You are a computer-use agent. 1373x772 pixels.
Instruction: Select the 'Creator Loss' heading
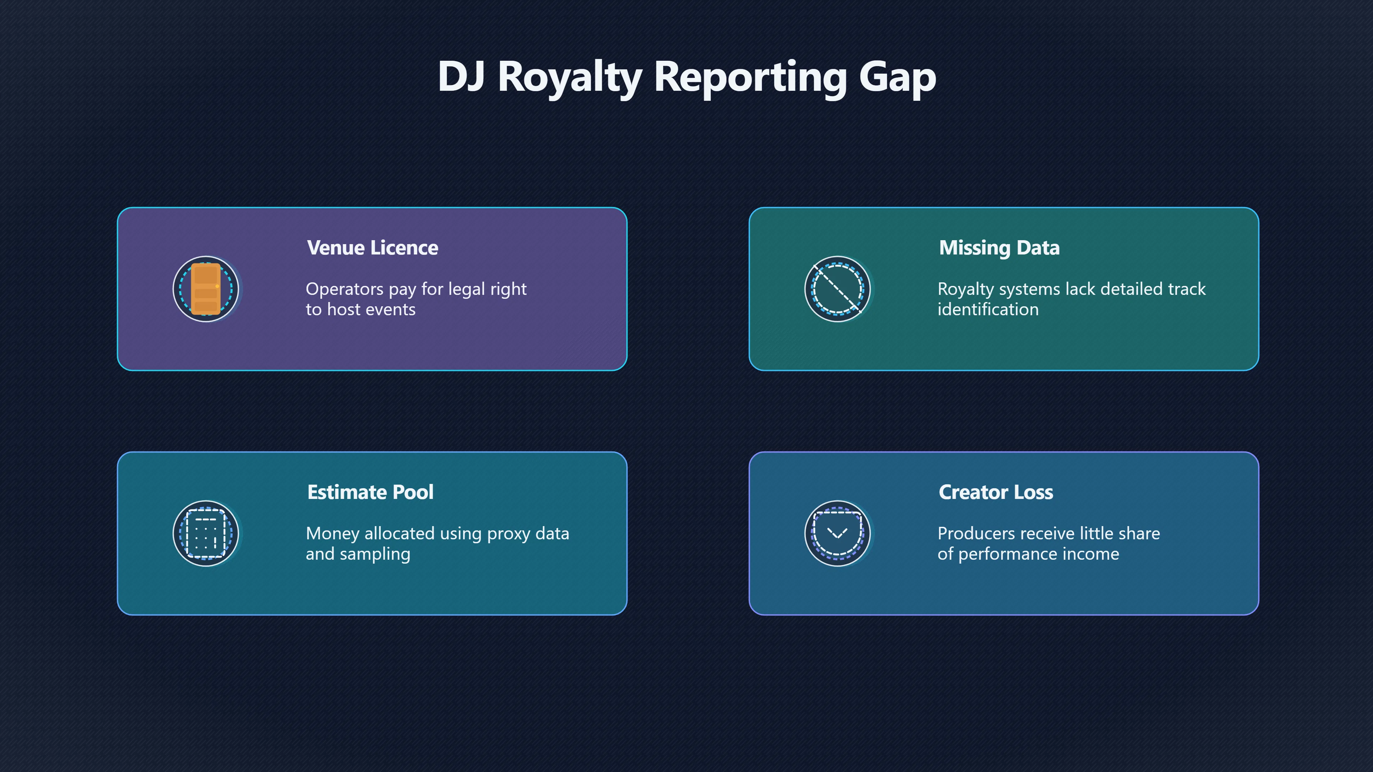click(996, 492)
